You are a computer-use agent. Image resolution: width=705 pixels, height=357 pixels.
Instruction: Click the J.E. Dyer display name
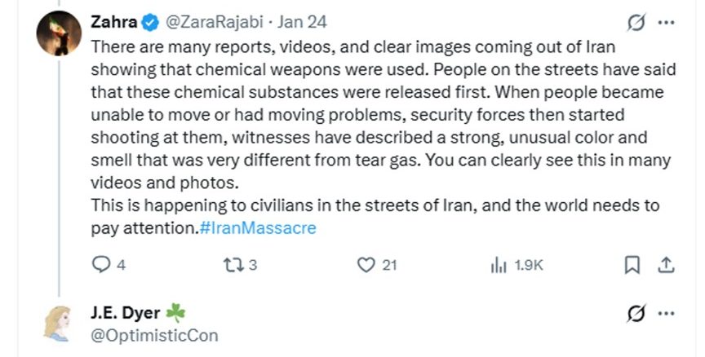pos(126,312)
